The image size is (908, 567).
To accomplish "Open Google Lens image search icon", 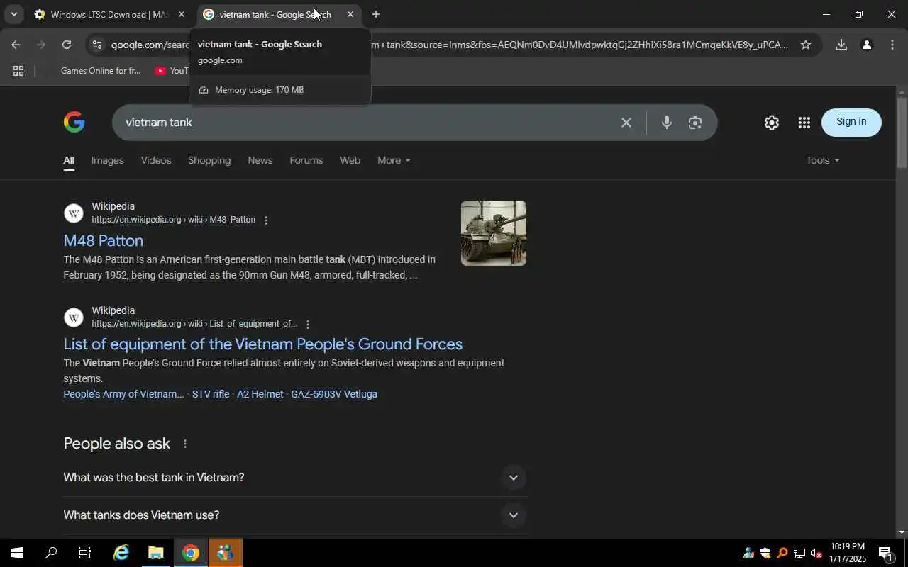I will coord(694,123).
